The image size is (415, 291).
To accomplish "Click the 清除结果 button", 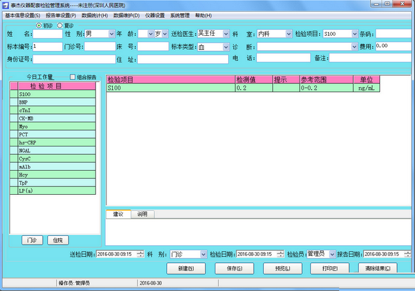I will (378, 268).
